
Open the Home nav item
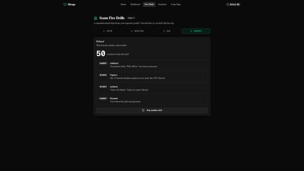click(x=123, y=4)
